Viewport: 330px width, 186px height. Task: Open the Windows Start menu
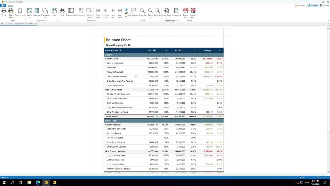point(4,183)
